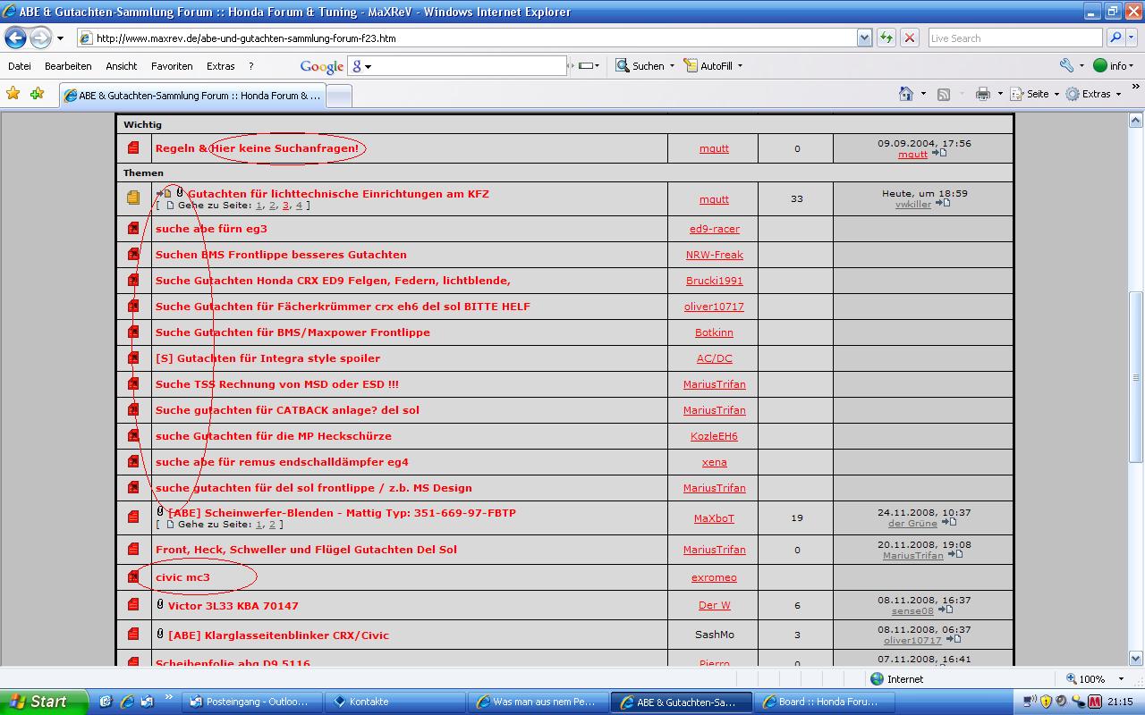Go to page 3 of Gutachten lichttechnische thread
Image resolution: width=1145 pixels, height=715 pixels.
click(285, 206)
